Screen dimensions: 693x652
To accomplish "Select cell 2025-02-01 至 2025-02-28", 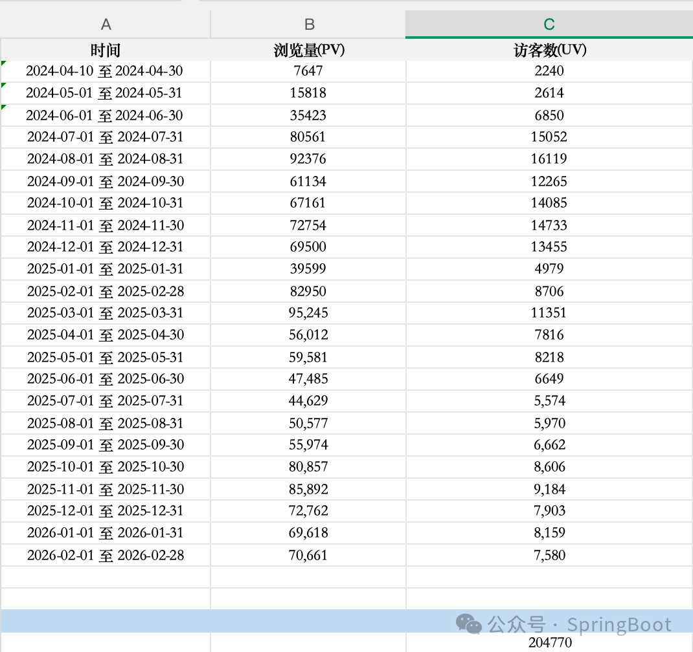I will tap(106, 291).
